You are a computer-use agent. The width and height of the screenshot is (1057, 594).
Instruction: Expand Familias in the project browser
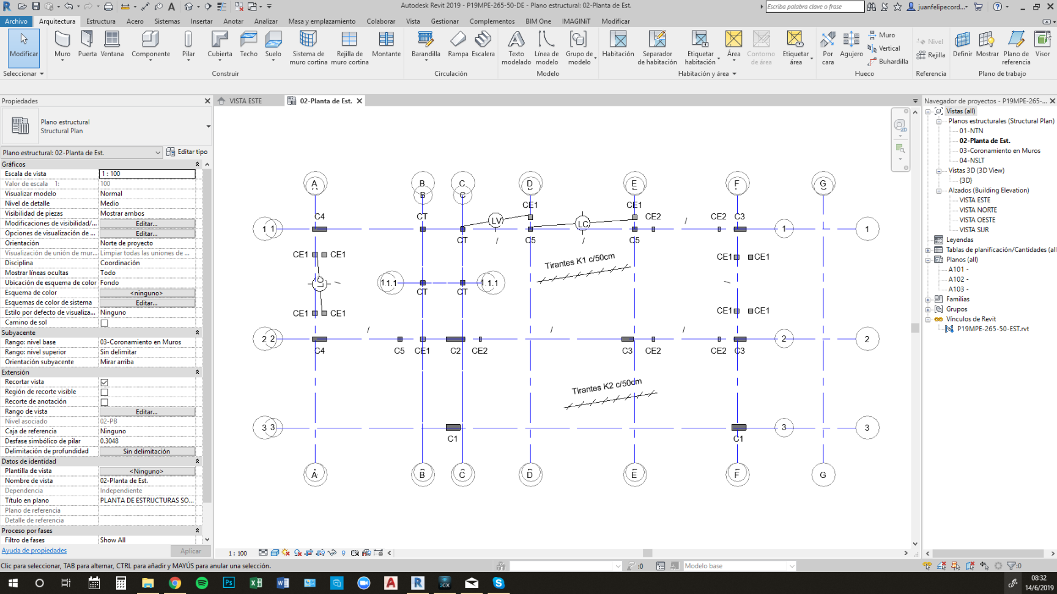(x=929, y=299)
